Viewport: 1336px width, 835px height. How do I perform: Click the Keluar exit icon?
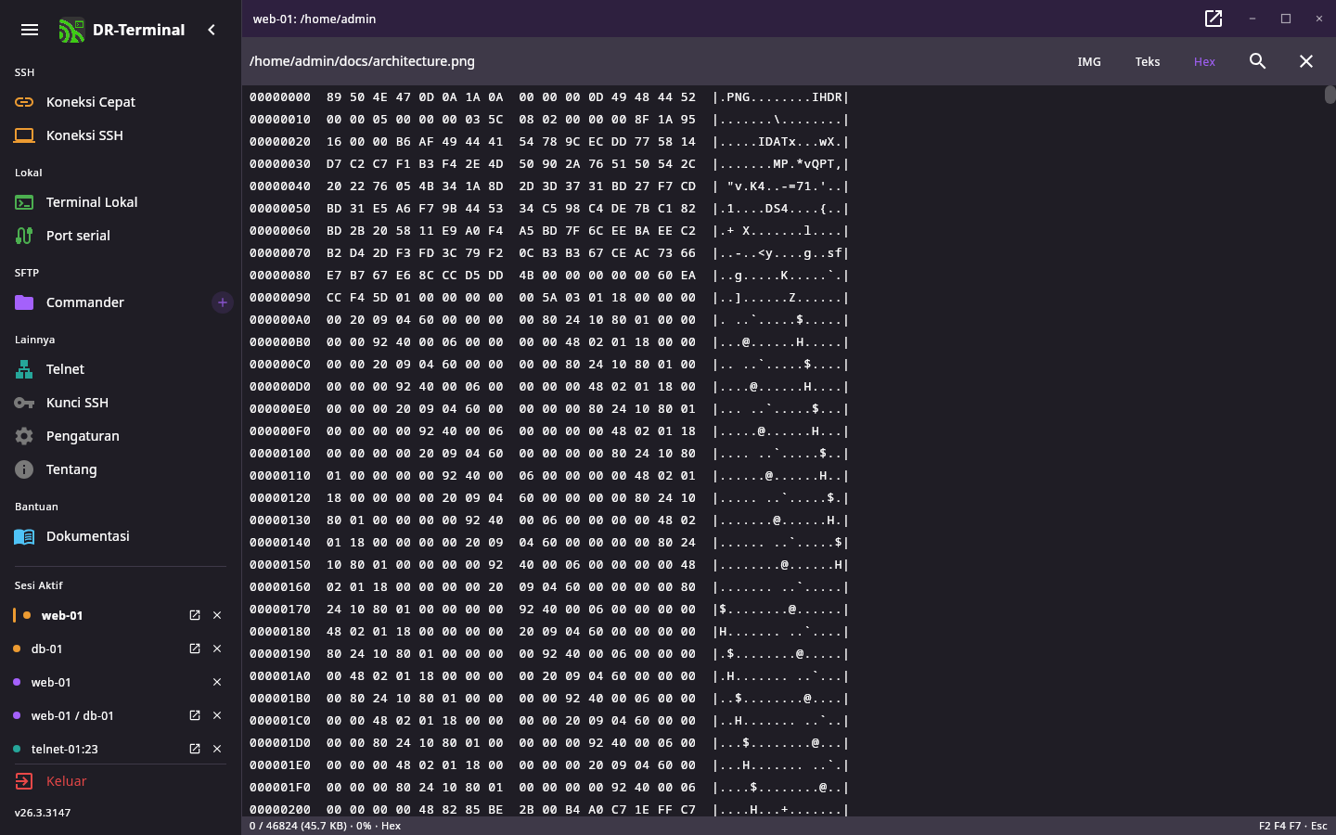click(24, 781)
